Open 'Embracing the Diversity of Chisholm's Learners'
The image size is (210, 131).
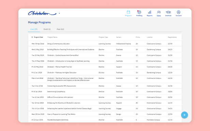[64, 103]
